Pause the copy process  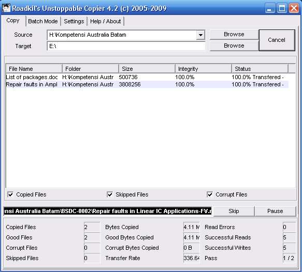click(275, 211)
